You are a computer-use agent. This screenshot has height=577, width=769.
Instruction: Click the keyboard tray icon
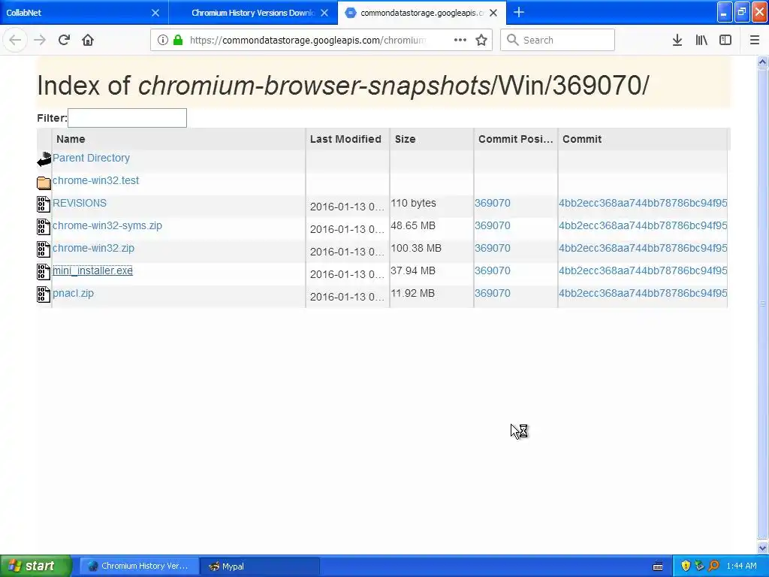click(658, 566)
